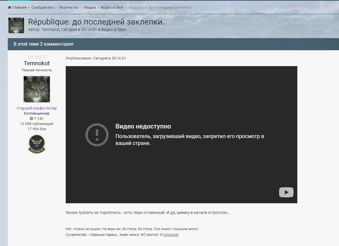Click the large cat avatar in post sidebar
This screenshot has width=339, height=246.
pos(37,89)
